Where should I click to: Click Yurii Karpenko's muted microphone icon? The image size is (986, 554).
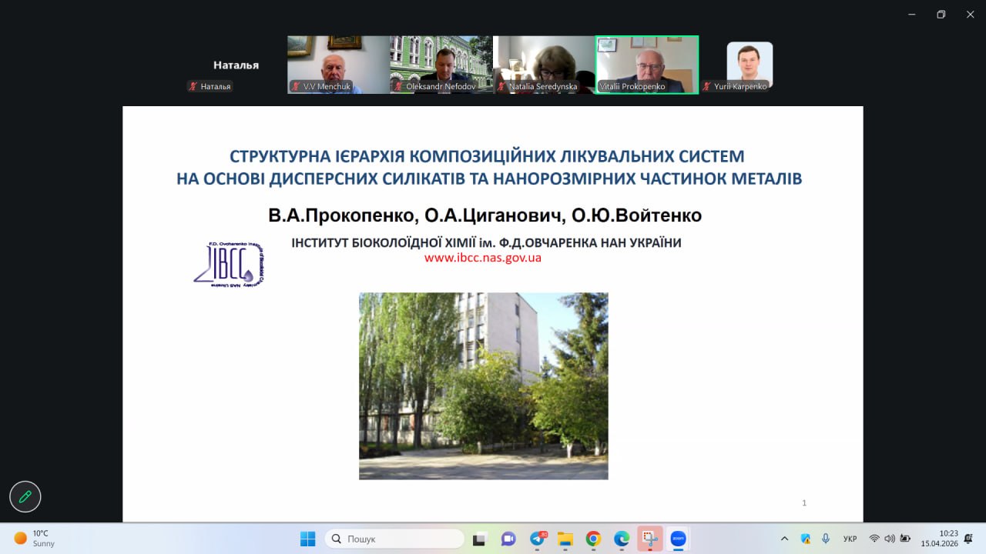[x=706, y=87]
